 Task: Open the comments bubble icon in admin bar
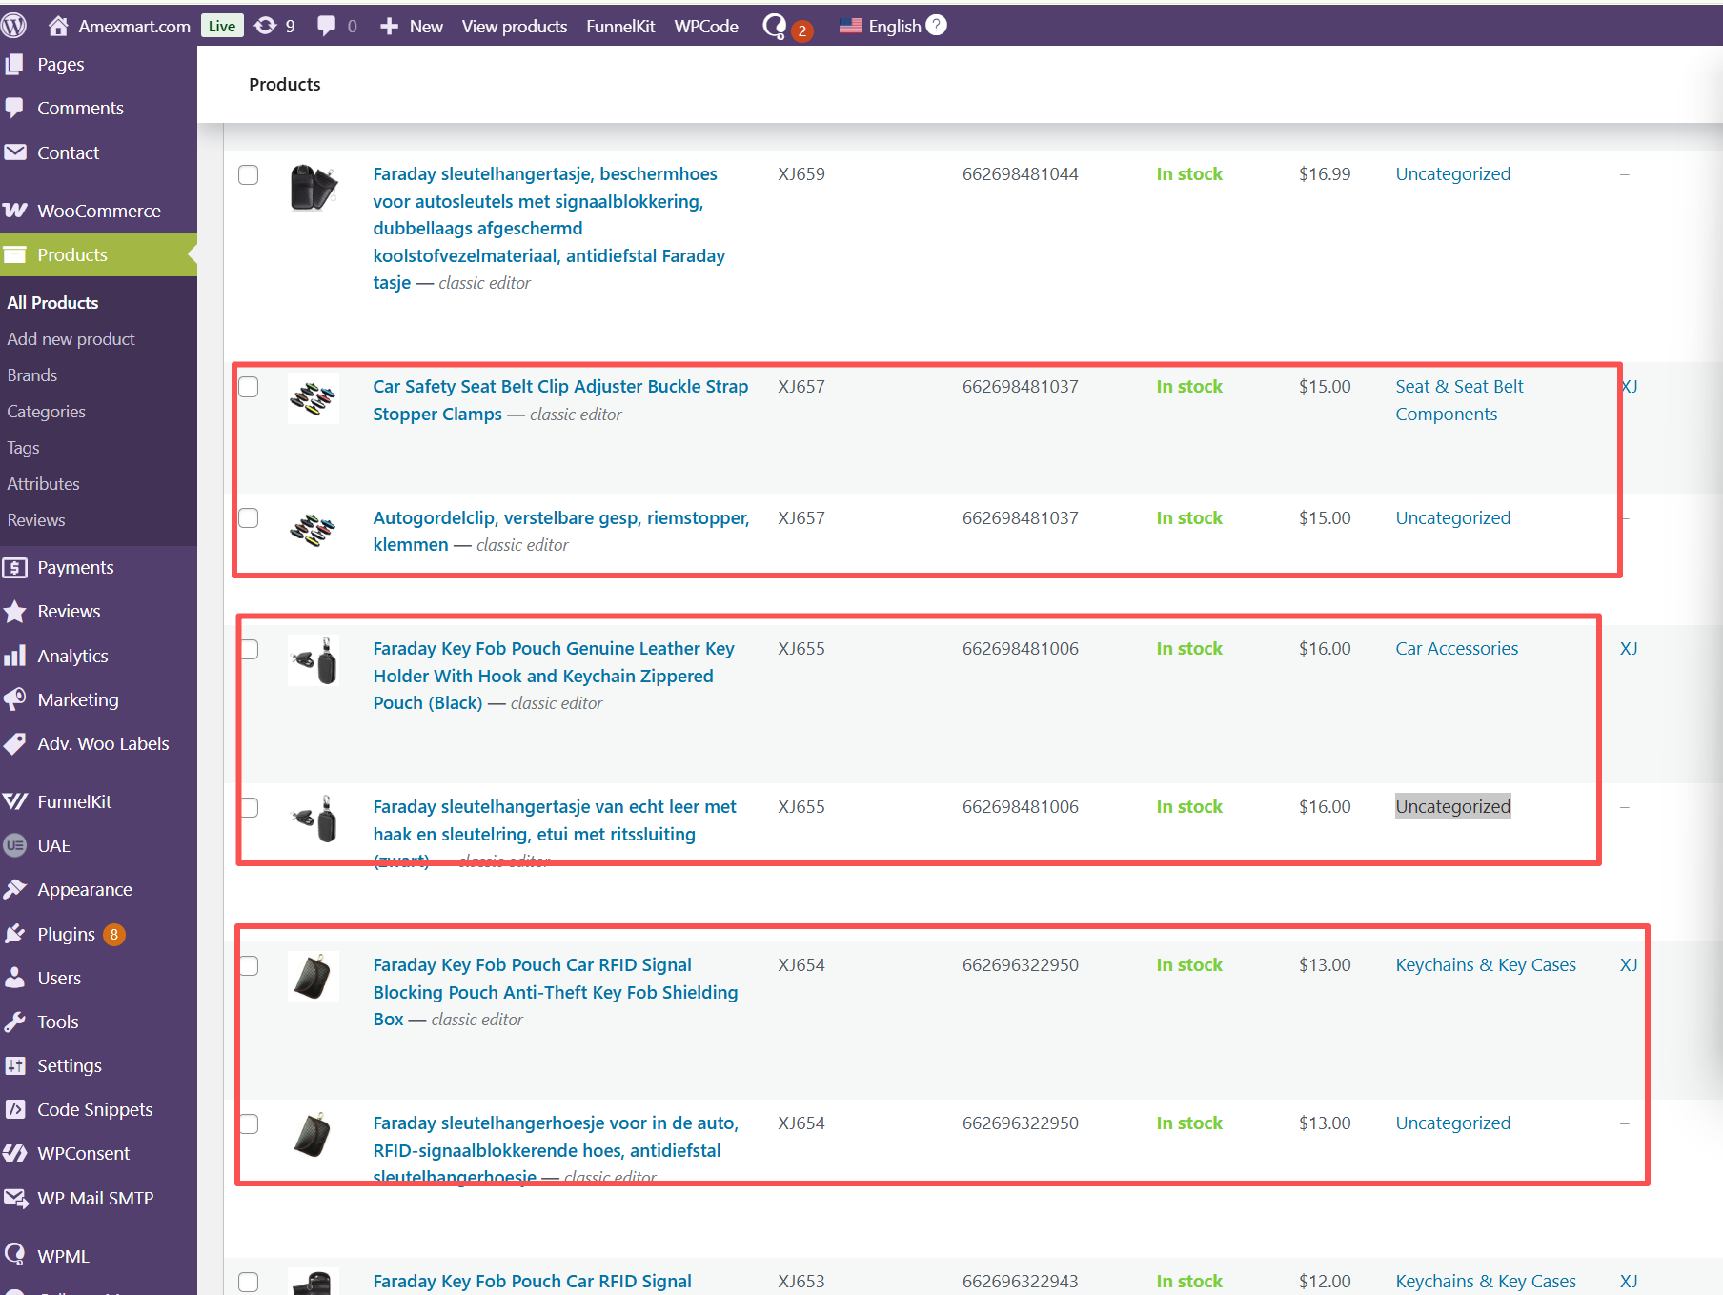[x=336, y=26]
